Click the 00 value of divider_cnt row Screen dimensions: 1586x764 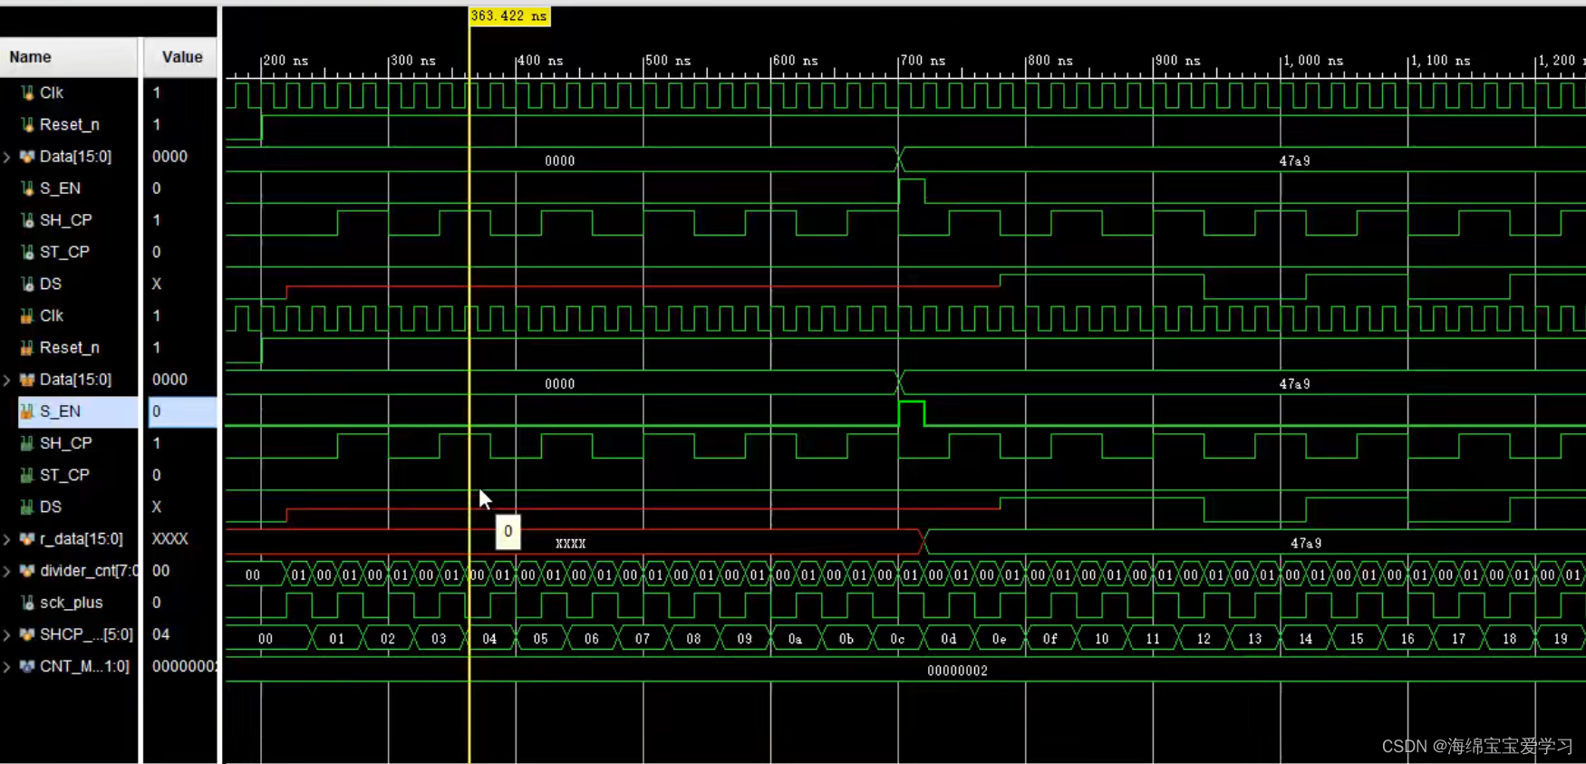(160, 571)
